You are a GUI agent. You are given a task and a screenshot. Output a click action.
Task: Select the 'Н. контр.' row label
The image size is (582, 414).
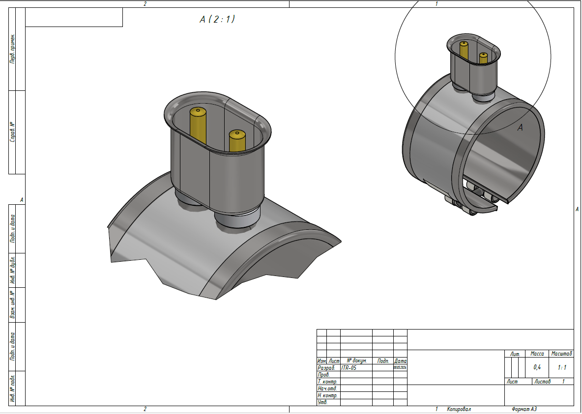tap(327, 395)
